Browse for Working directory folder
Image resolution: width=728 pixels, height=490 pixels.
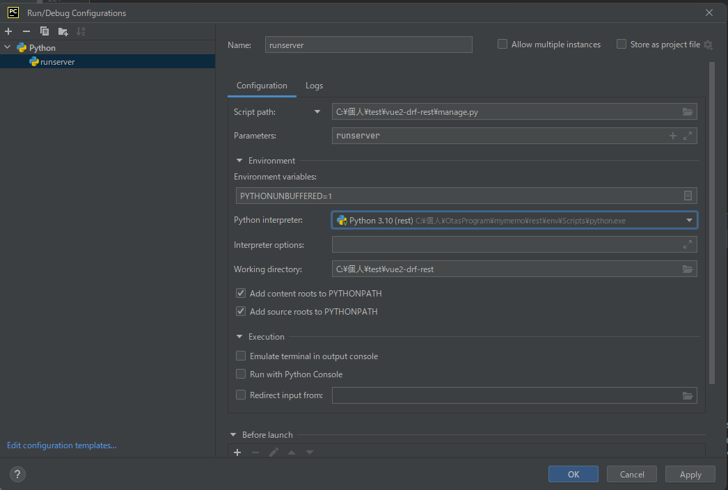coord(688,269)
